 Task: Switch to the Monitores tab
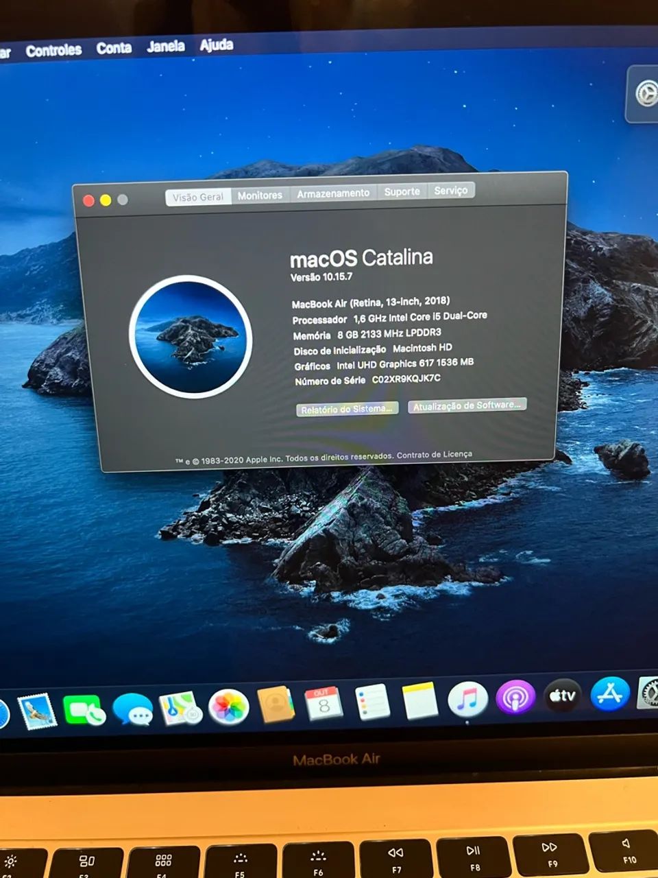(260, 195)
